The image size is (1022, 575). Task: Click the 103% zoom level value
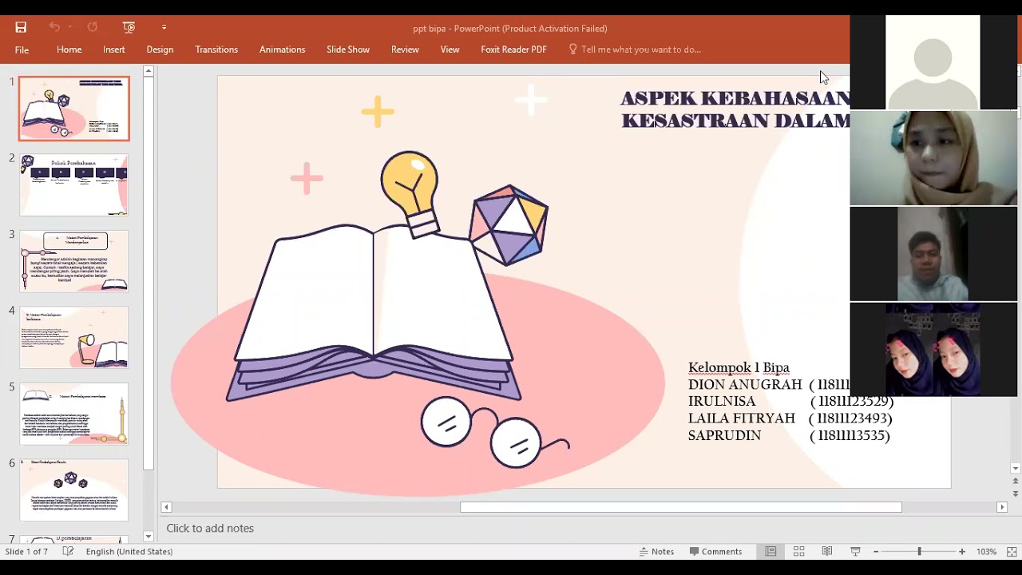click(x=986, y=552)
